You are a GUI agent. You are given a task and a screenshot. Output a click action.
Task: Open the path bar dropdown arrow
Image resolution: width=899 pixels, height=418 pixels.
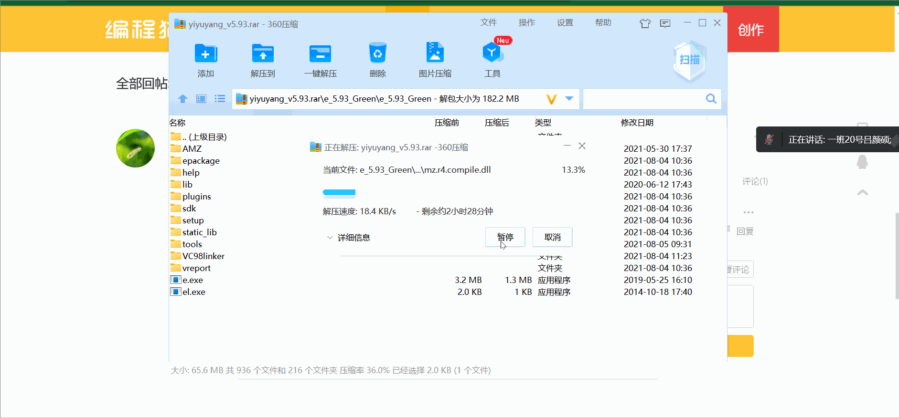(x=569, y=98)
